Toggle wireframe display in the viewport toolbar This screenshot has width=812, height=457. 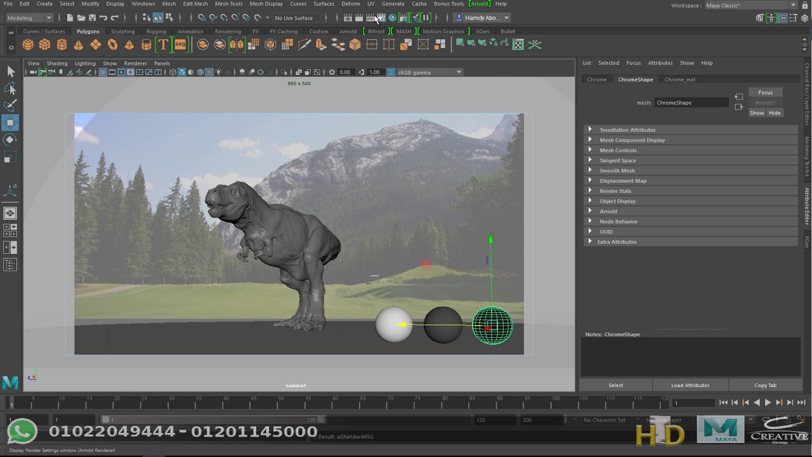click(x=173, y=72)
